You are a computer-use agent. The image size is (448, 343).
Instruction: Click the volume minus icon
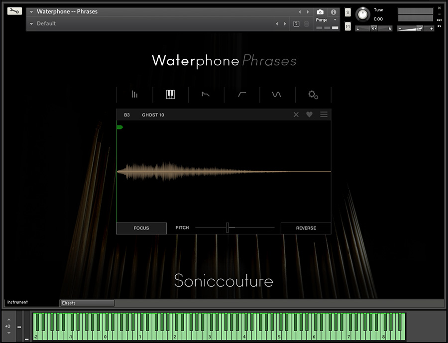(400, 28)
